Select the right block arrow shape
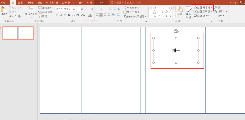 pos(167,12)
